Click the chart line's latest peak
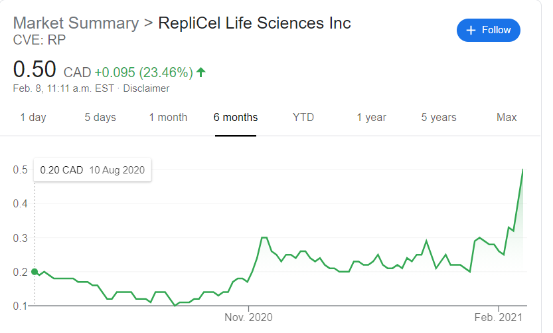553x333 pixels. coord(522,170)
